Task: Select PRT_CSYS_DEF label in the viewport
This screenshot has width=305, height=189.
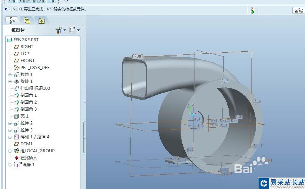Action: [x=224, y=121]
